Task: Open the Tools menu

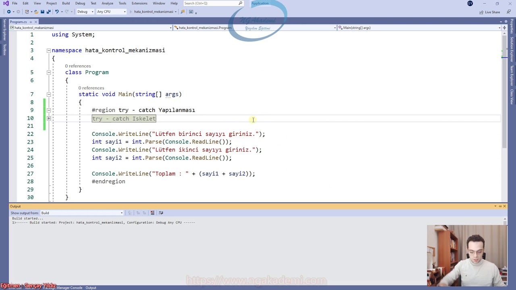Action: click(x=122, y=3)
